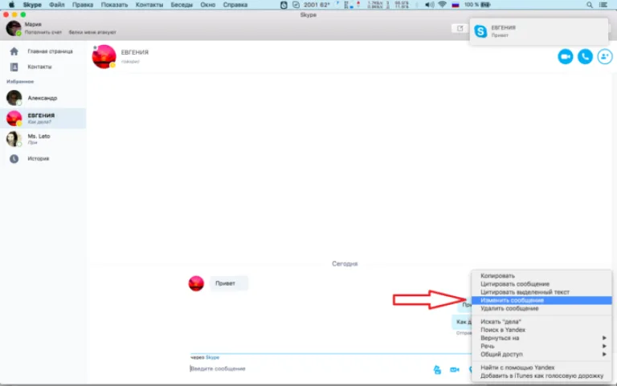Click the volume icon in menu bar

(429, 5)
